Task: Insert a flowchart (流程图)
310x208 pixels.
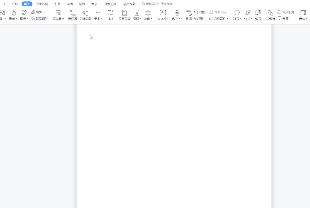Action: point(72,15)
